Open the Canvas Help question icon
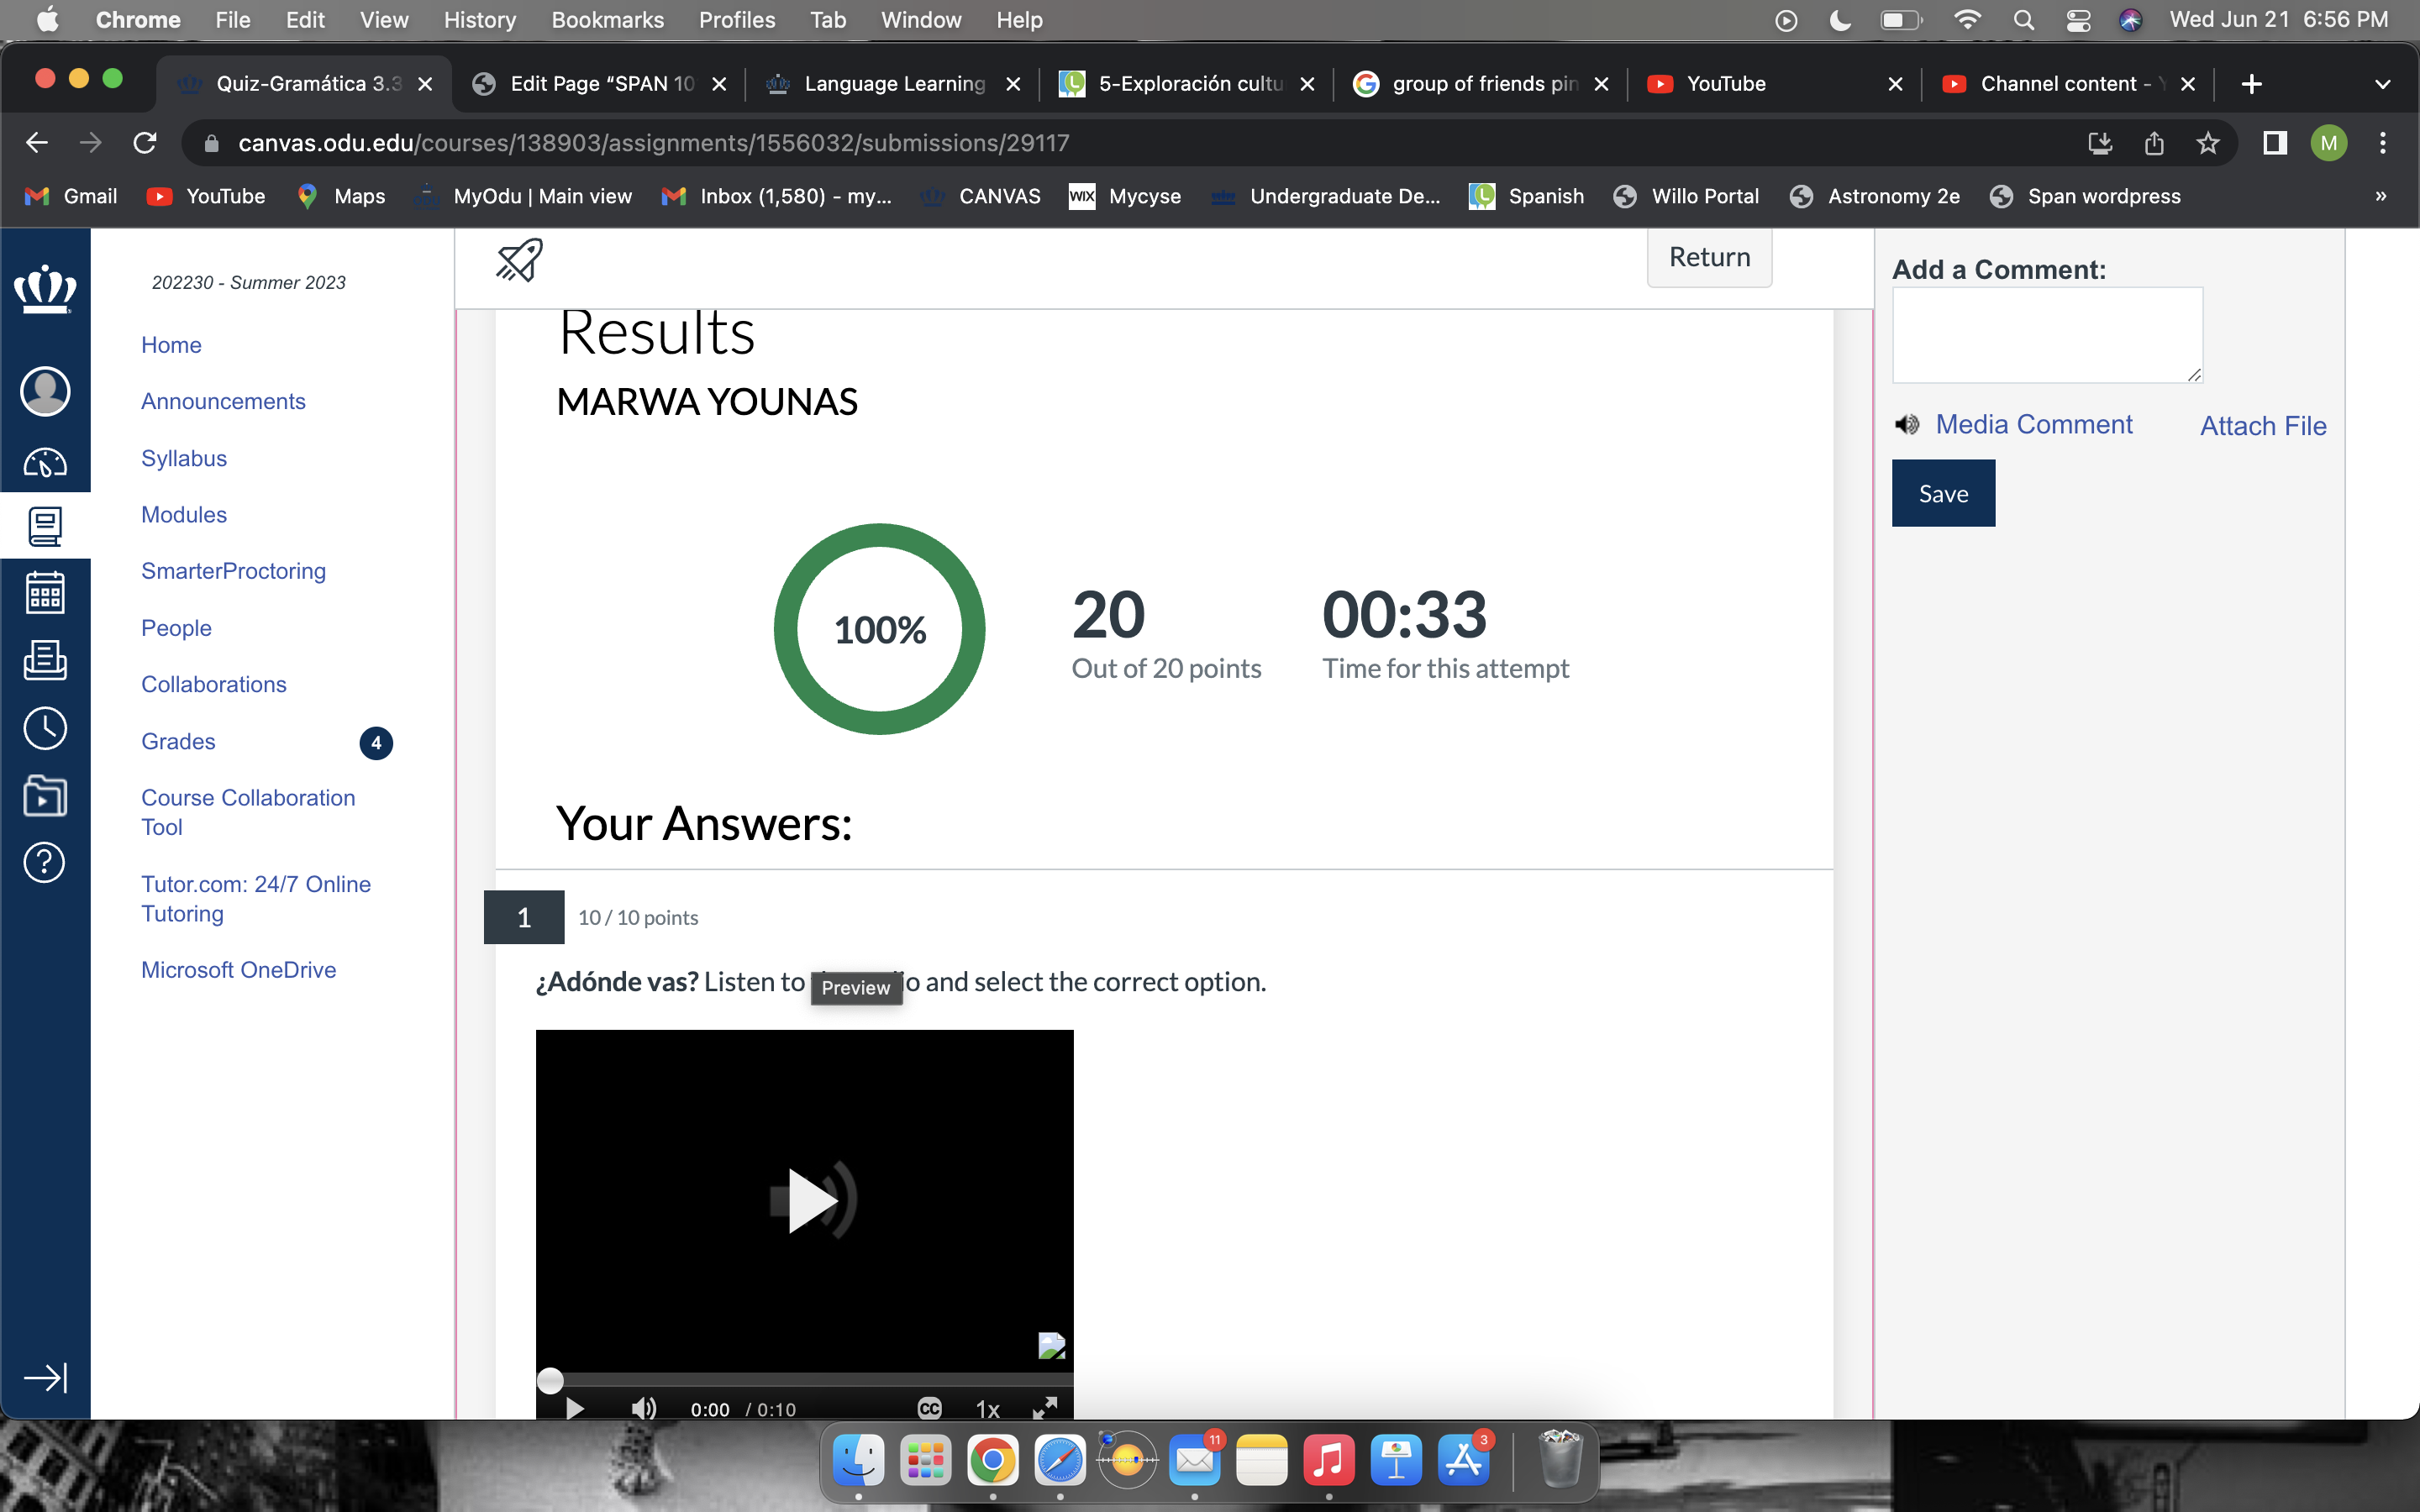Image resolution: width=2420 pixels, height=1512 pixels. [x=45, y=862]
